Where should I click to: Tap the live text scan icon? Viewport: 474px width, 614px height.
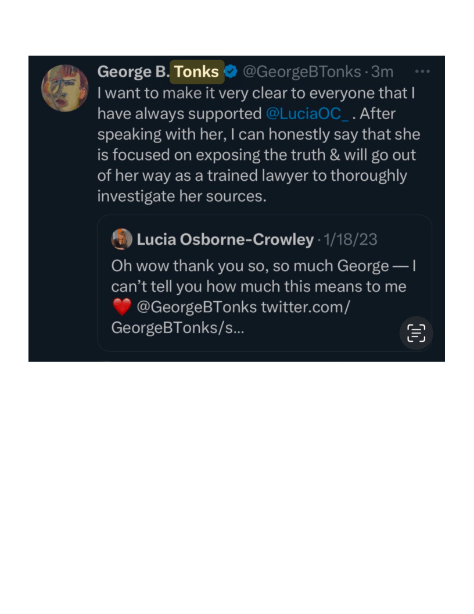pos(416,333)
